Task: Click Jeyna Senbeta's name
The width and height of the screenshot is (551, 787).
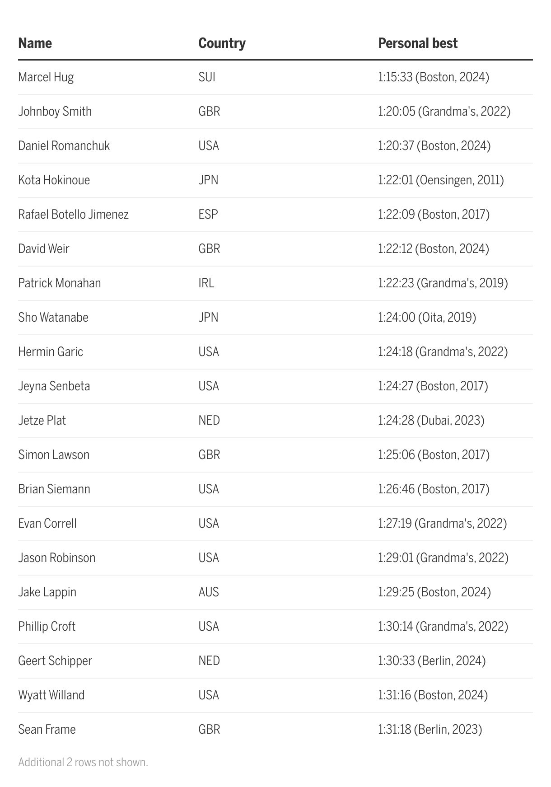Action: [x=54, y=386]
